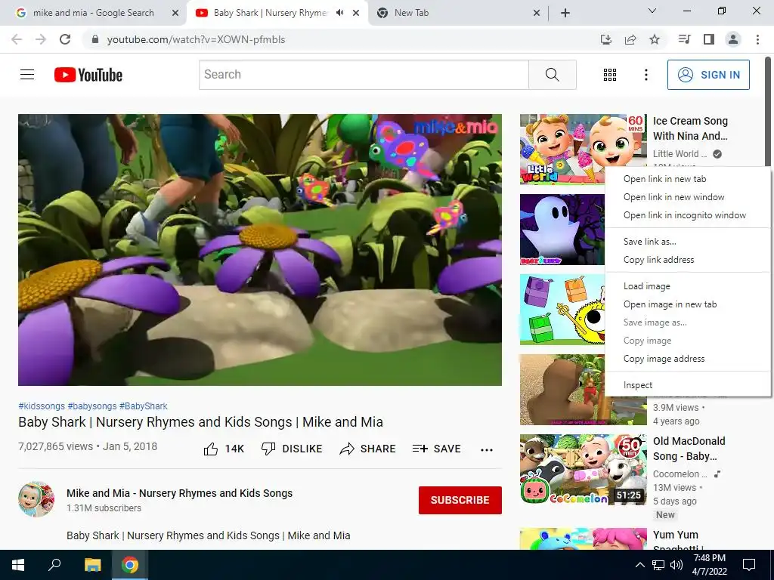The height and width of the screenshot is (580, 774).
Task: Open the ghost video thumbnail
Action: tap(562, 230)
